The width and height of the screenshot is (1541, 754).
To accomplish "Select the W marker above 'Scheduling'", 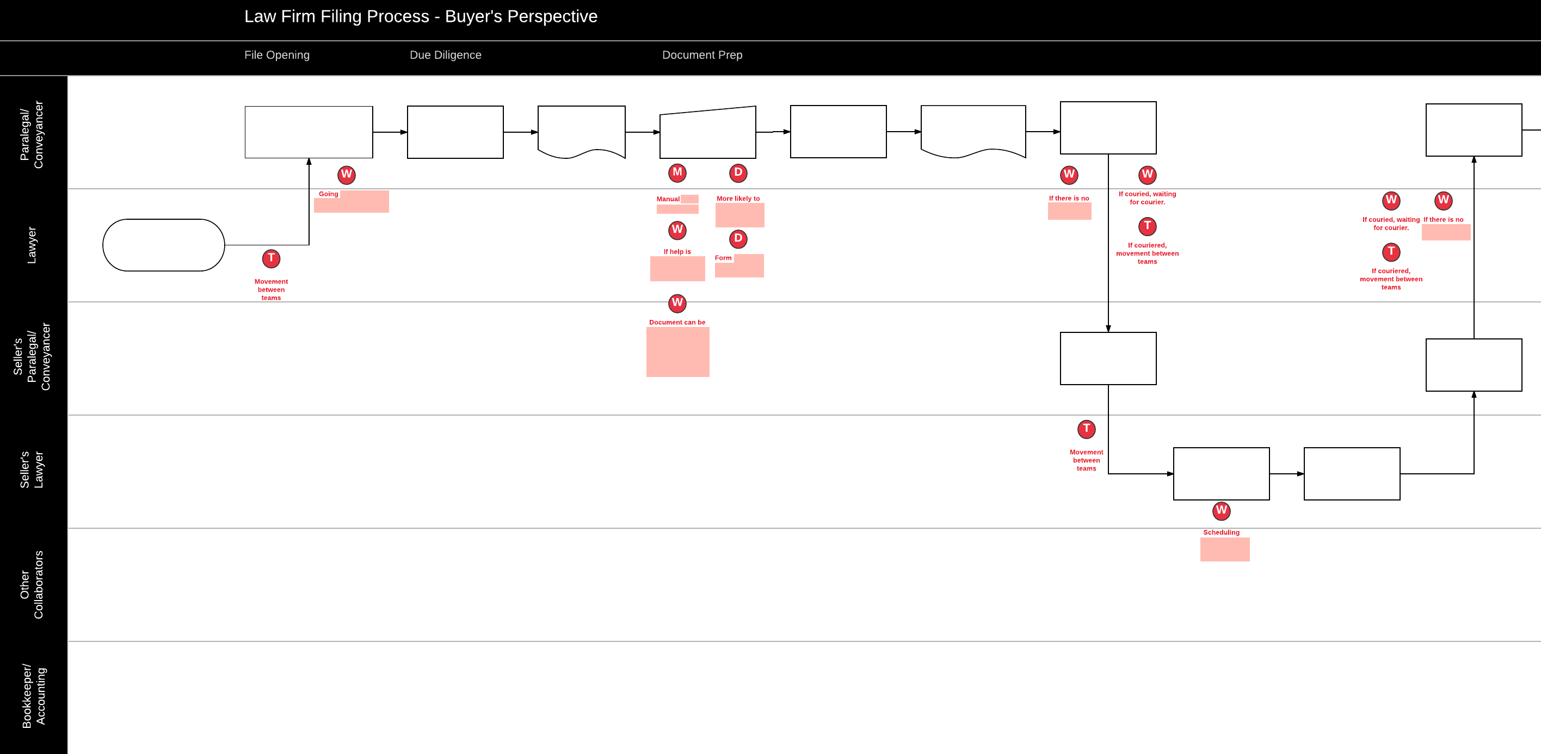I will tap(1222, 511).
